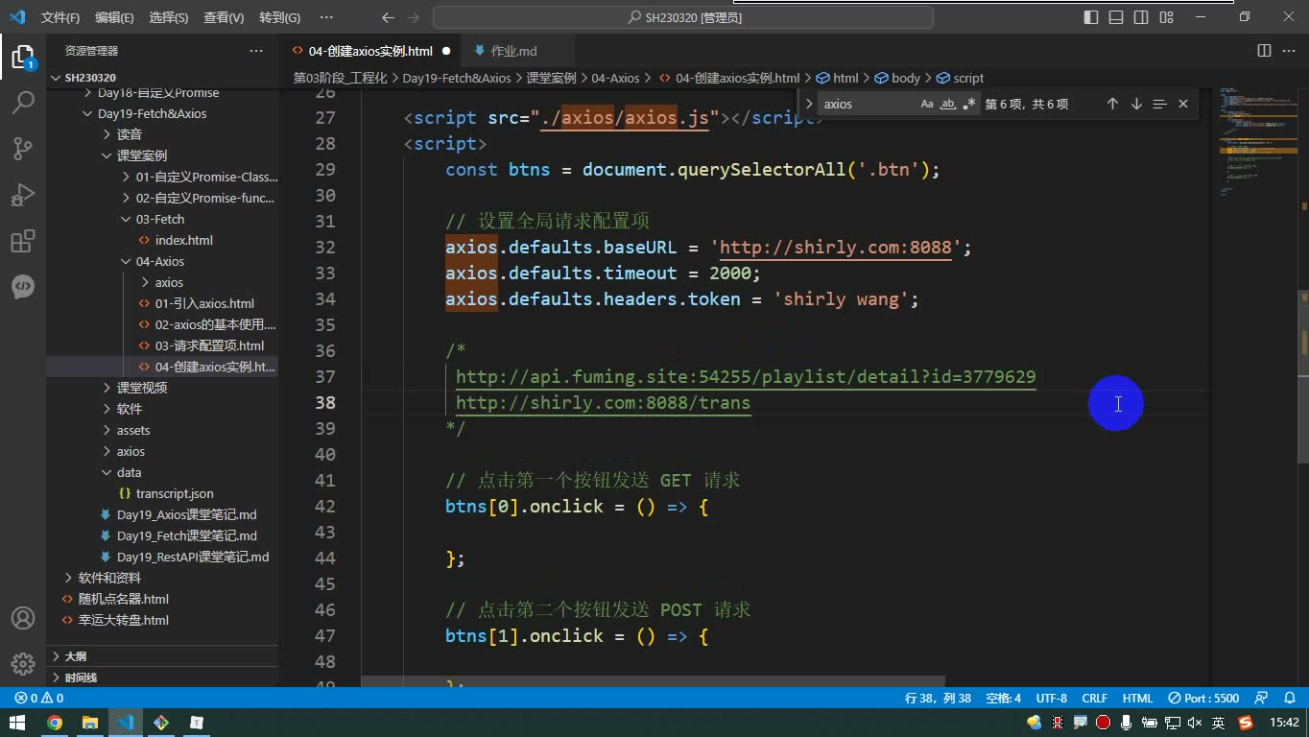1309x737 pixels.
Task: Select 'body' in the breadcrumb path
Action: pos(897,78)
